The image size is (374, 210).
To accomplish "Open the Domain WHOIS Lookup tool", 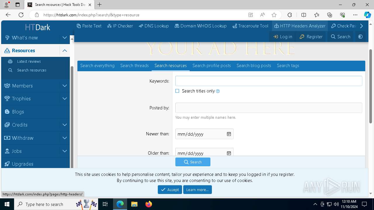I will tap(201, 26).
